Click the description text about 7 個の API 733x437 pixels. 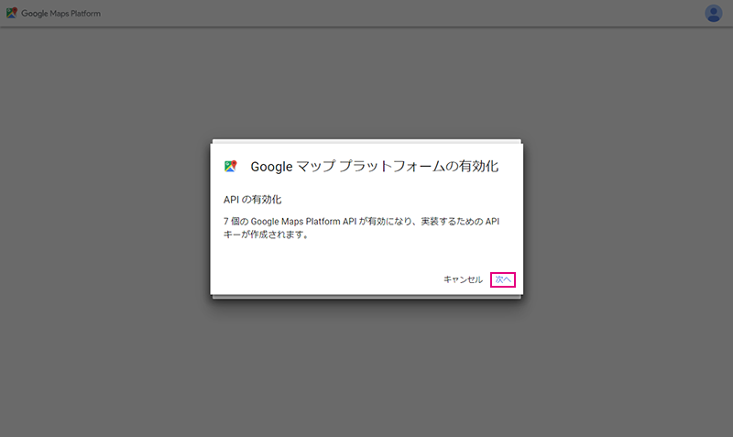point(361,227)
